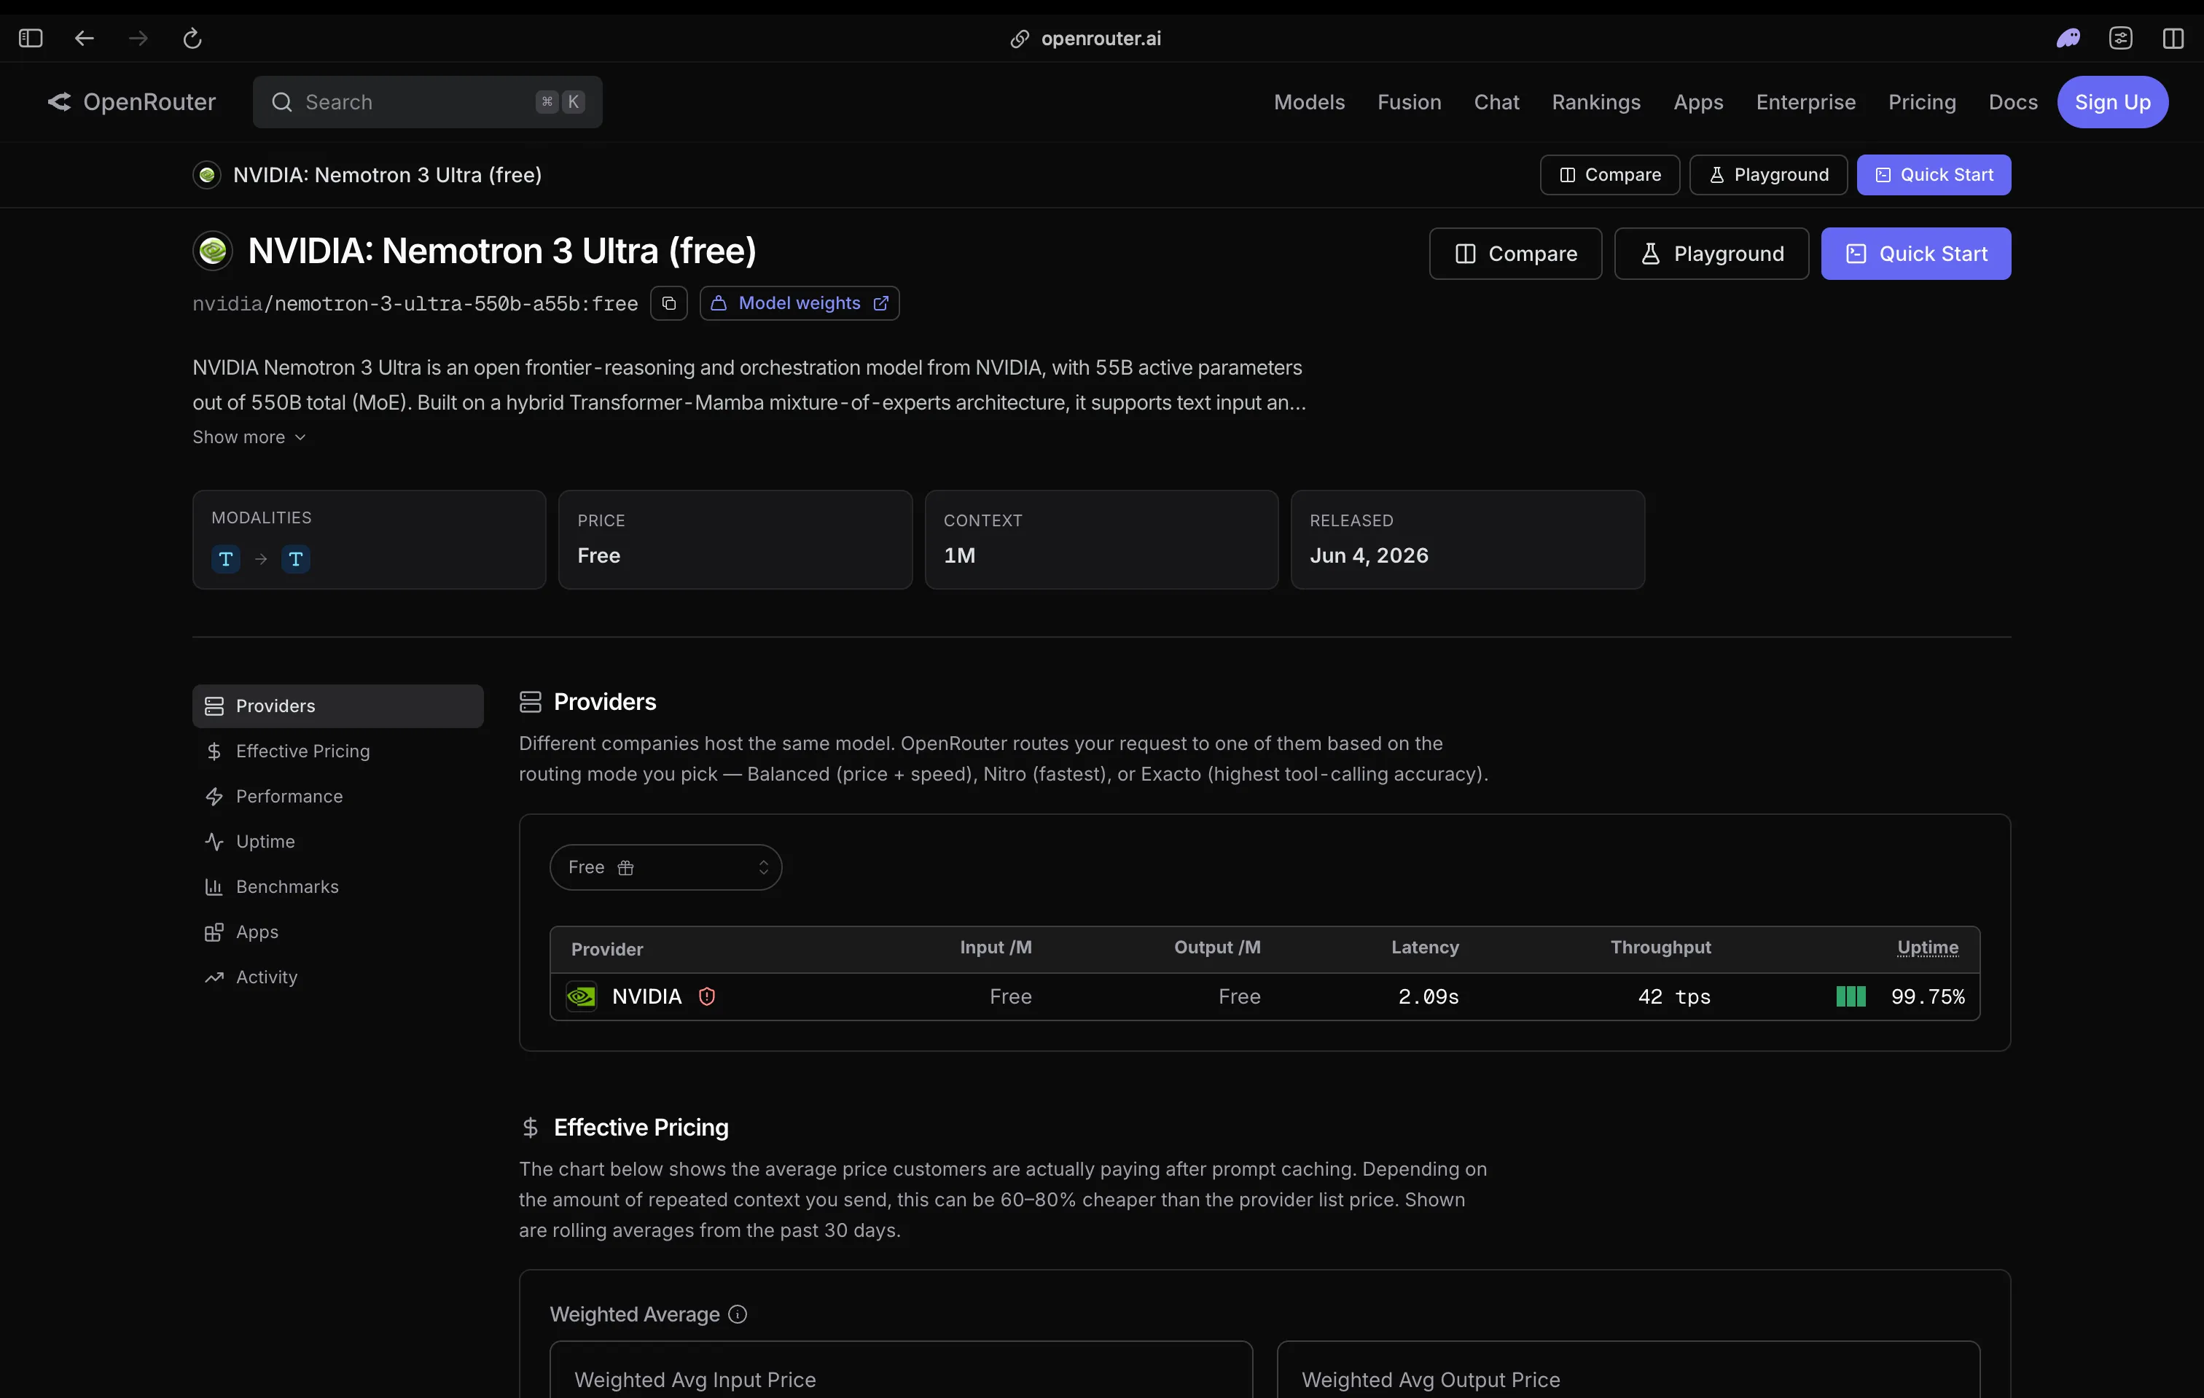2204x1398 pixels.
Task: Select Effective Pricing in the side navigation
Action: [337, 751]
